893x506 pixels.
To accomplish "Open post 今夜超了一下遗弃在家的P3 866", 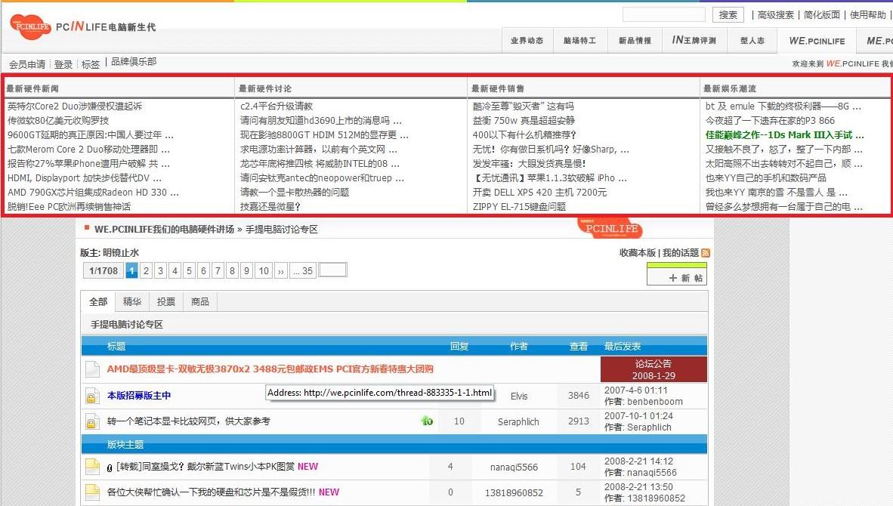I will [x=770, y=120].
